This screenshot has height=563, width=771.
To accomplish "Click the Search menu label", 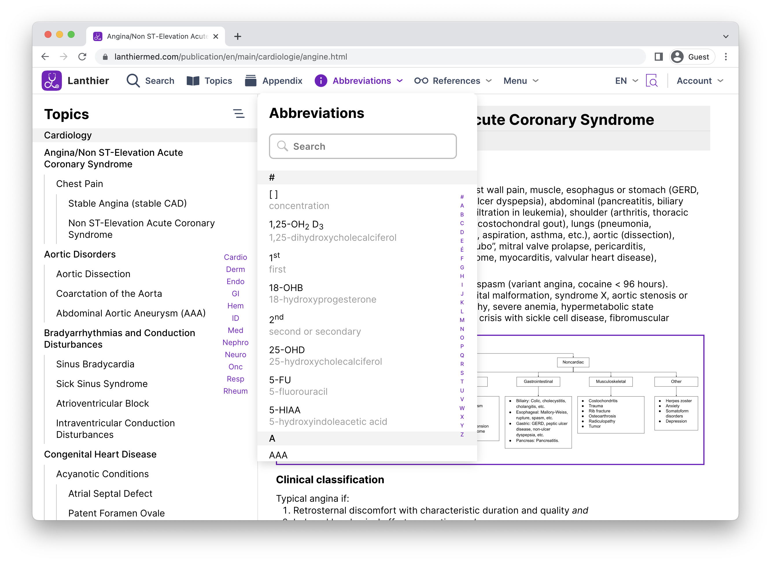I will (160, 81).
